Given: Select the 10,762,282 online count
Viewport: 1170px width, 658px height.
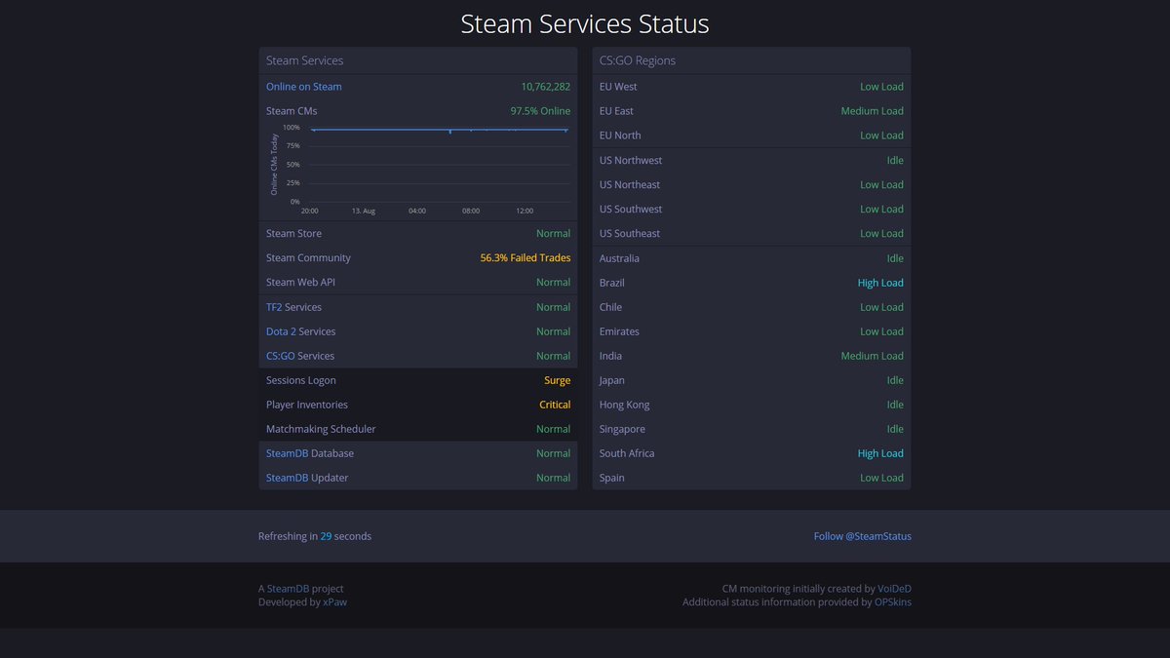Looking at the screenshot, I should 546,87.
